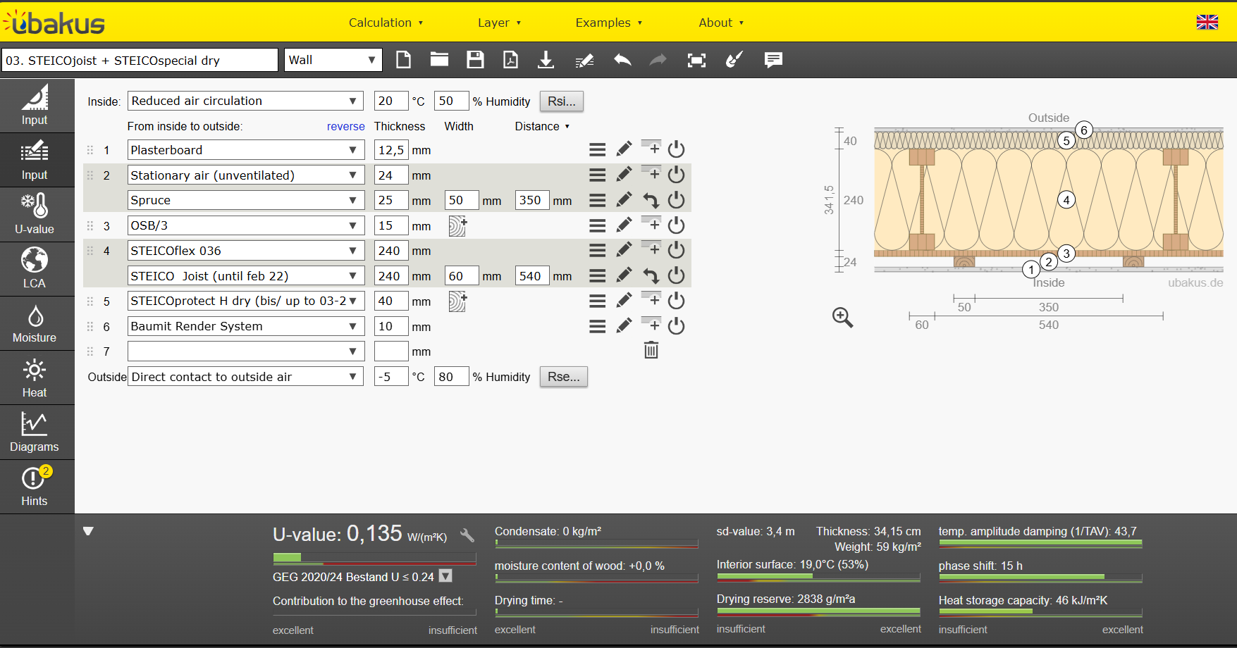The image size is (1237, 648).
Task: Click the reverse layer order link
Action: [x=345, y=126]
